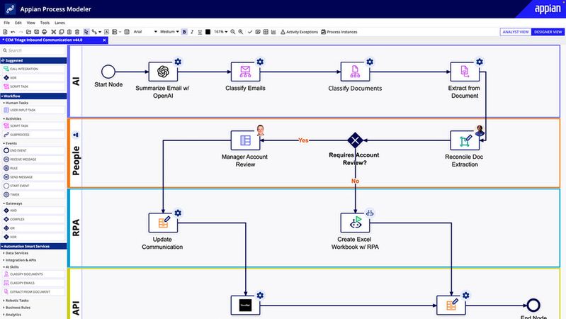
Task: Click the zoom in magnifier icon
Action: click(x=240, y=32)
